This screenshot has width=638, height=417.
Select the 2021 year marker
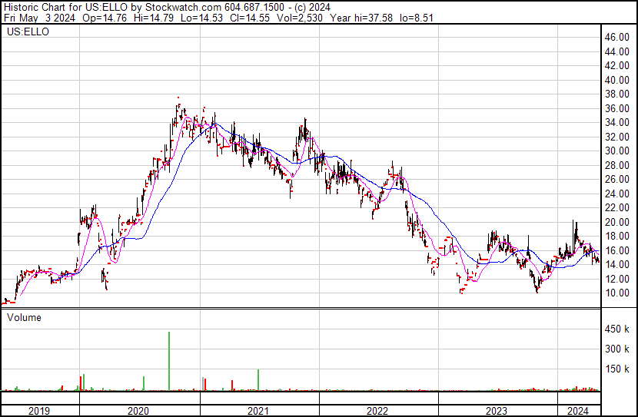258,410
